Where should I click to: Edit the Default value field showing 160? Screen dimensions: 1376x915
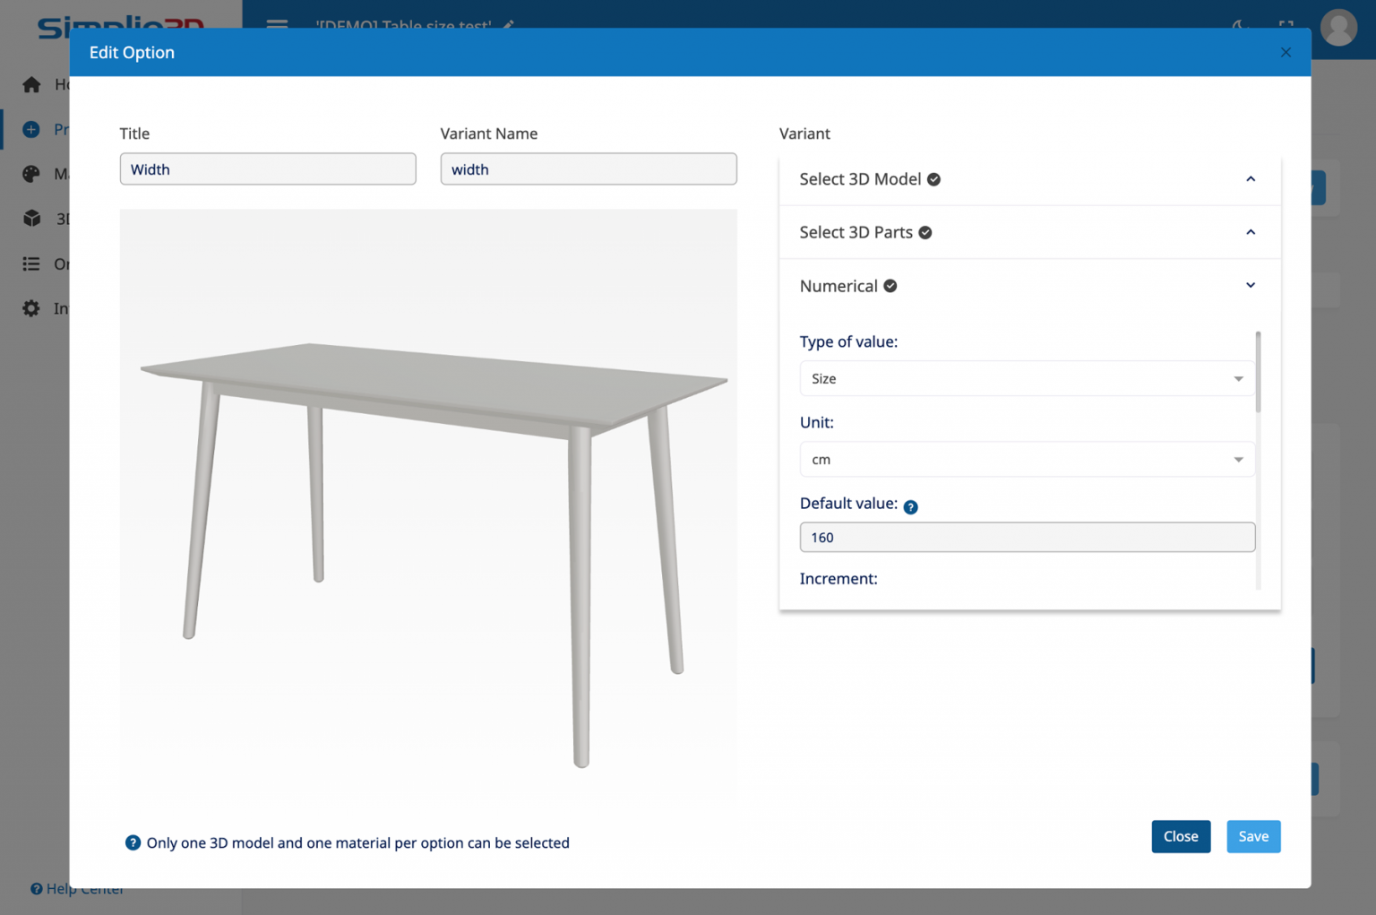click(1027, 537)
